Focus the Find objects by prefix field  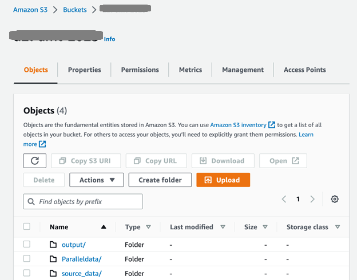83,201
